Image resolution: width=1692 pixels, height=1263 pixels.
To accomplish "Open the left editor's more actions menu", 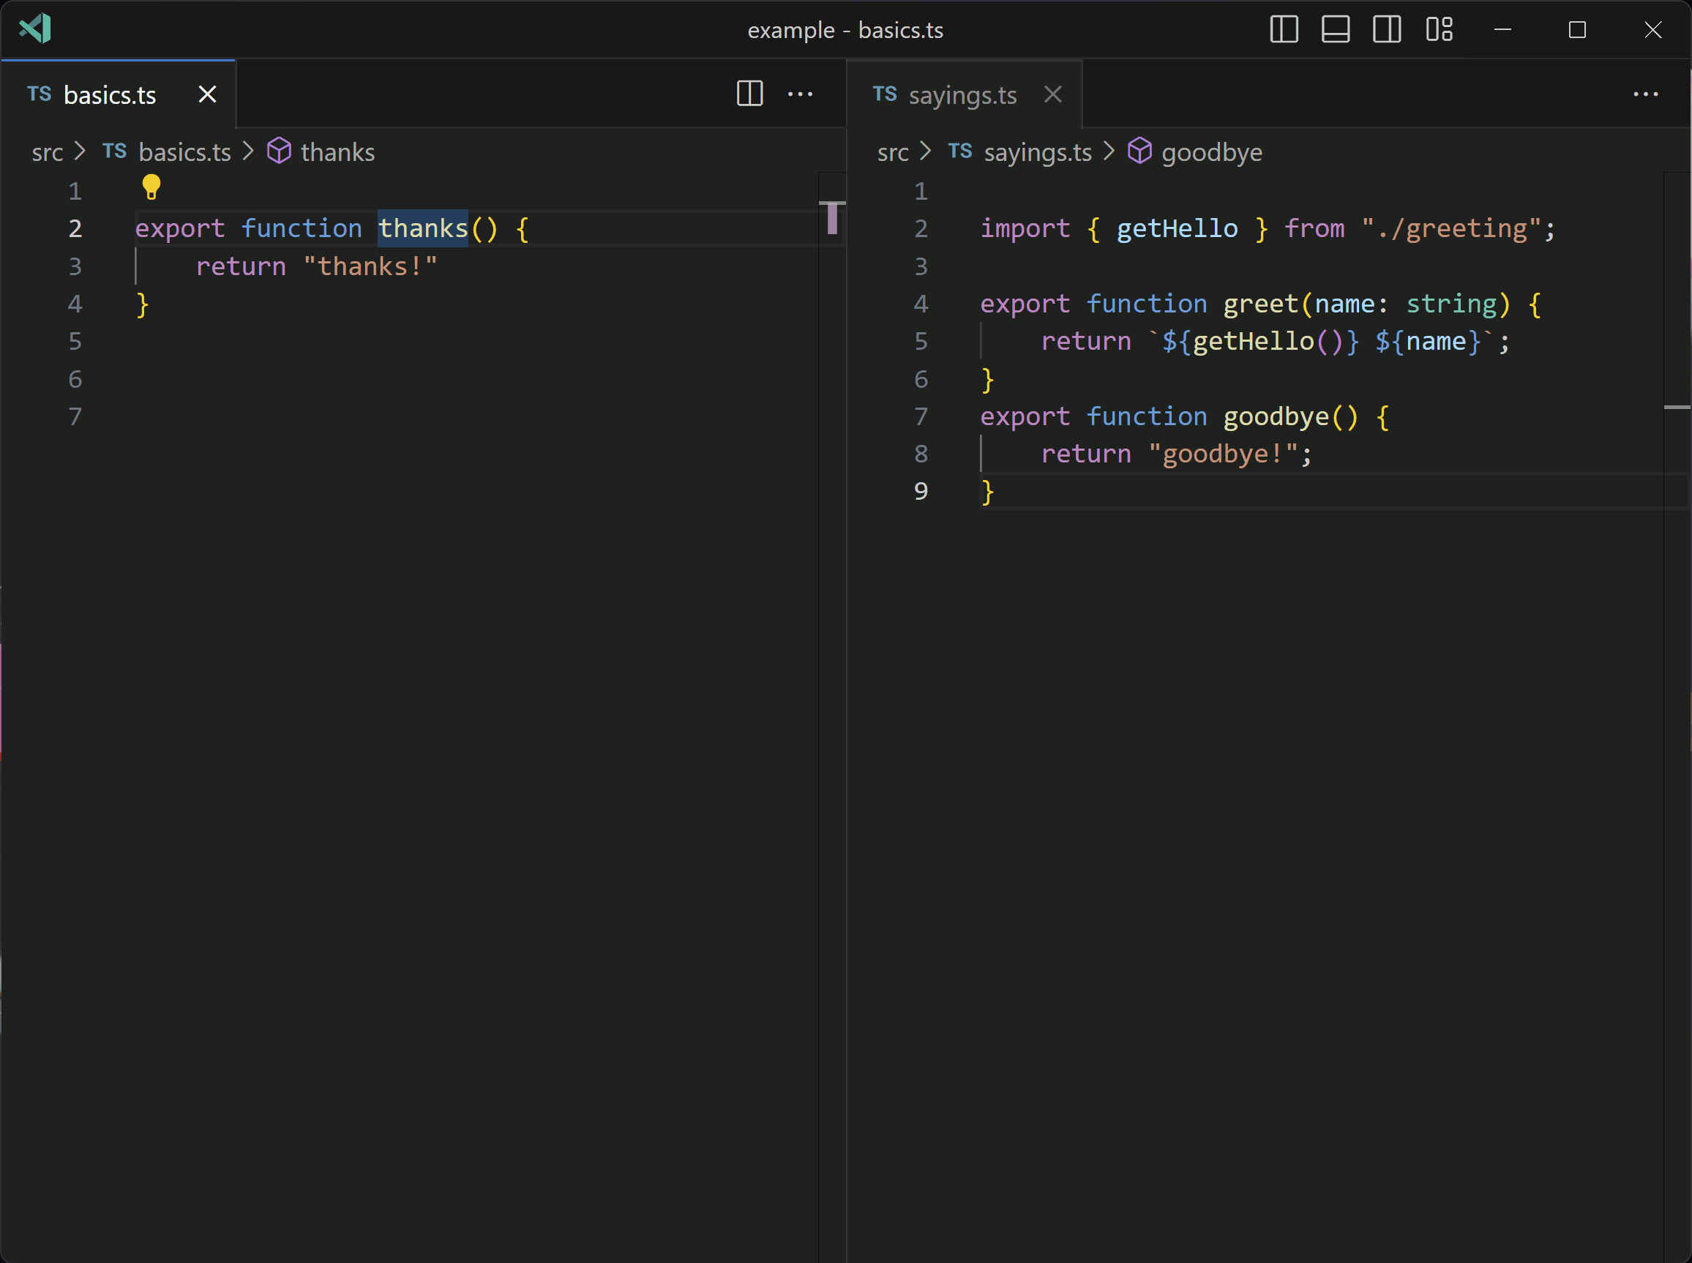I will tap(800, 94).
